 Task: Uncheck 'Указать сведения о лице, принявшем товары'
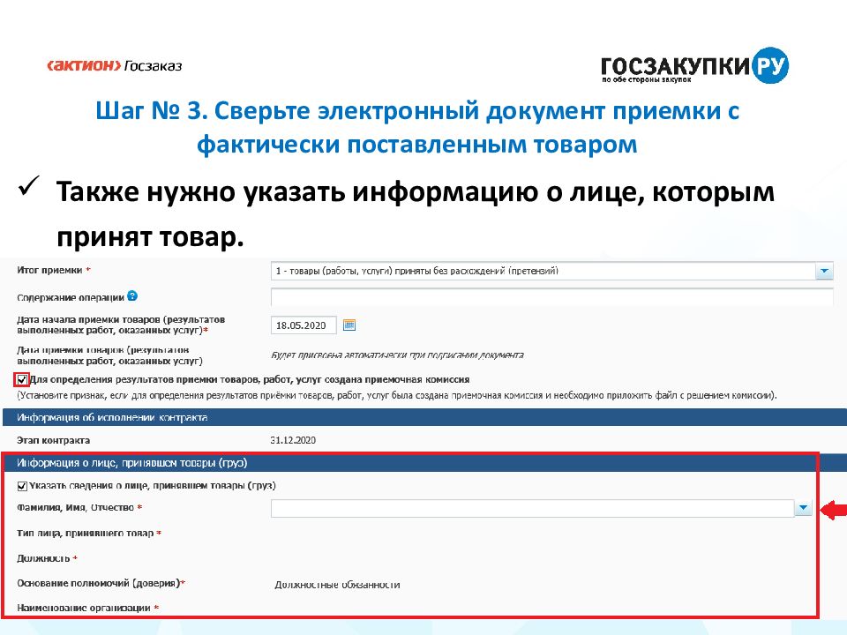pos(22,486)
